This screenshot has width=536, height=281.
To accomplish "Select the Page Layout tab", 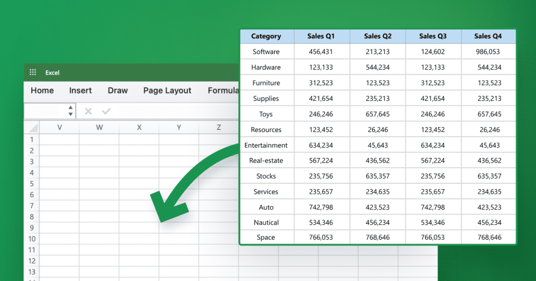I will point(167,91).
